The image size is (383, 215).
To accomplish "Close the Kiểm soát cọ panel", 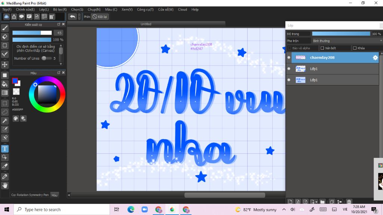I will click(x=63, y=24).
